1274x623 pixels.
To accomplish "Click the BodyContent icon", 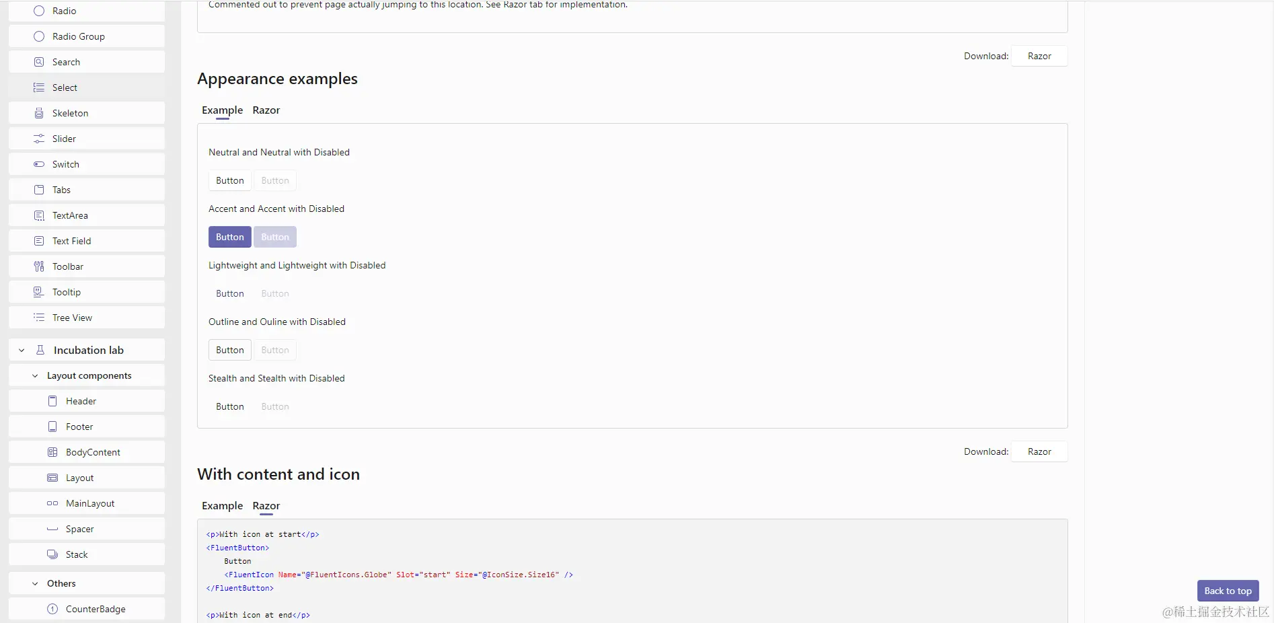I will tap(52, 452).
